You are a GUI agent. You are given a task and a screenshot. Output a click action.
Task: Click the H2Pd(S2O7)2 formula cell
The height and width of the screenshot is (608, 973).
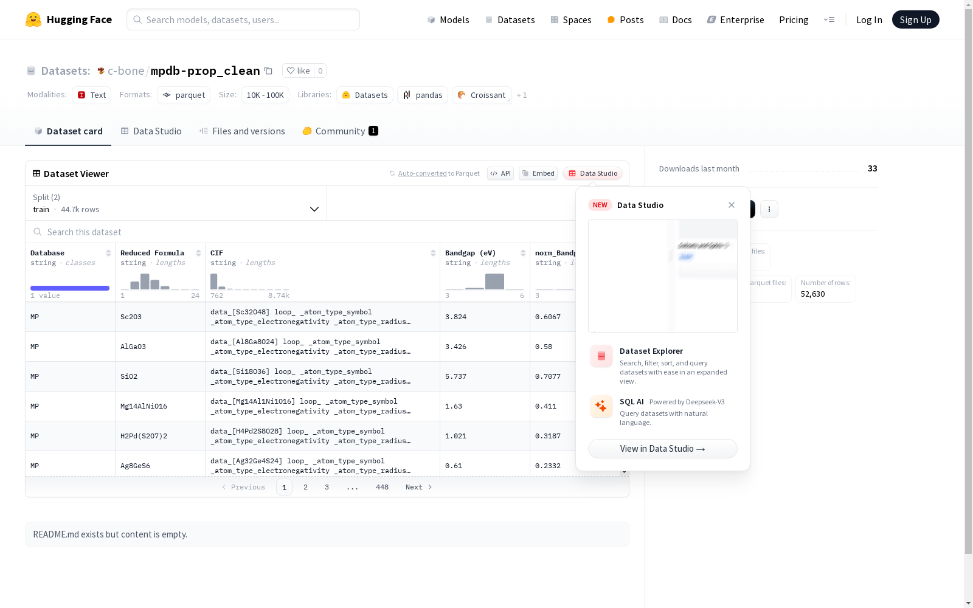click(x=160, y=436)
